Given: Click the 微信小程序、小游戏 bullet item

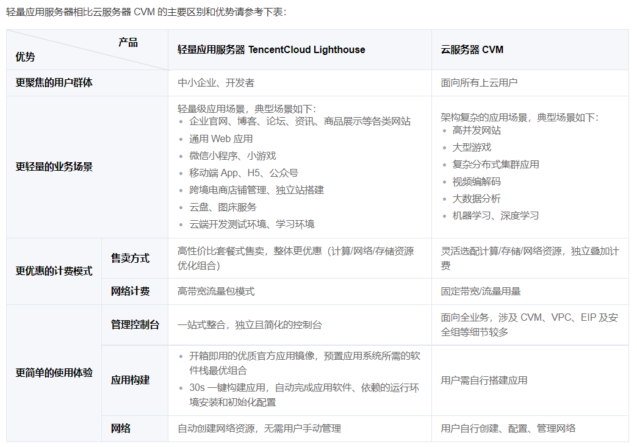Looking at the screenshot, I should tap(233, 156).
